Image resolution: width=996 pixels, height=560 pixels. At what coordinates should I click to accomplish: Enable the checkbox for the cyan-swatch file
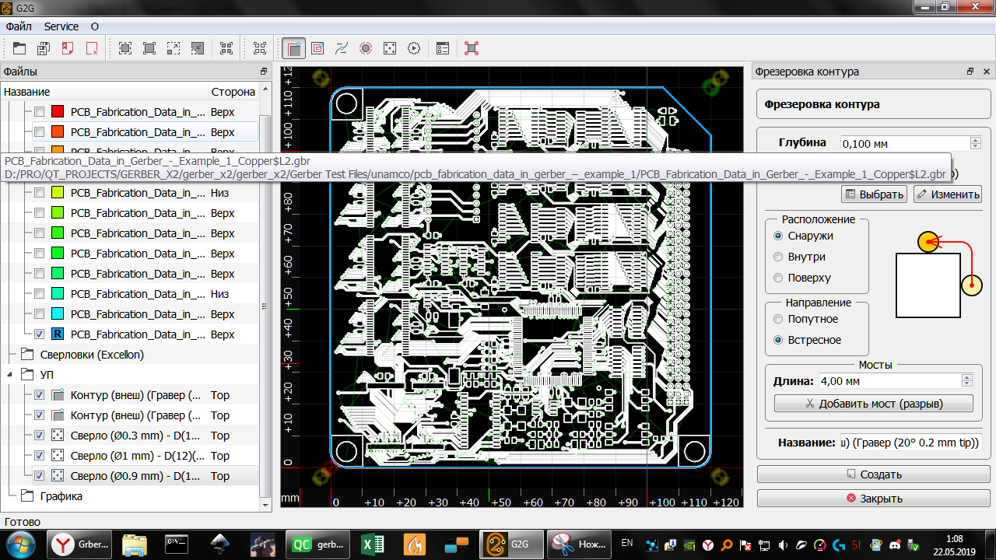40,314
